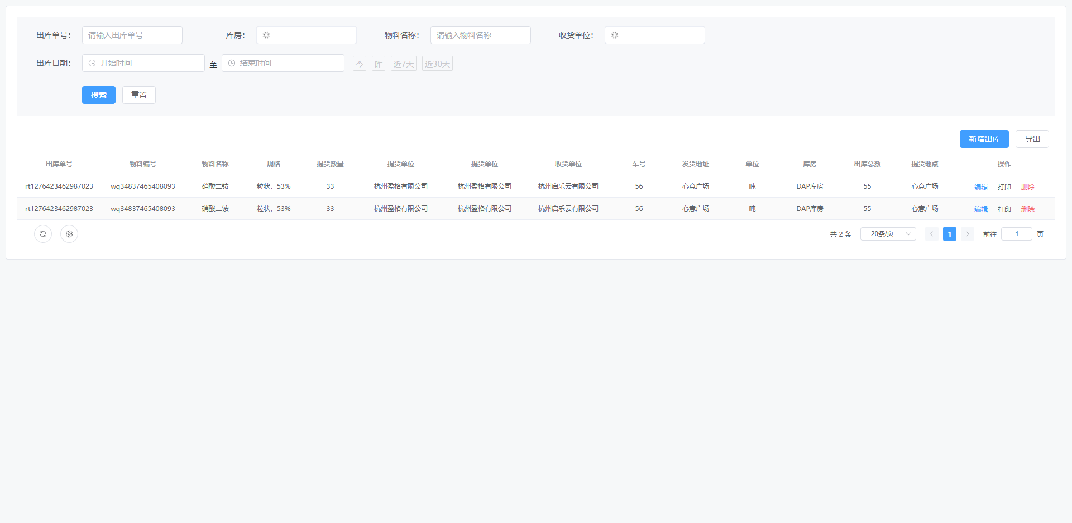Image resolution: width=1072 pixels, height=523 pixels.
Task: Click the 发货地址 column header
Action: 696,164
